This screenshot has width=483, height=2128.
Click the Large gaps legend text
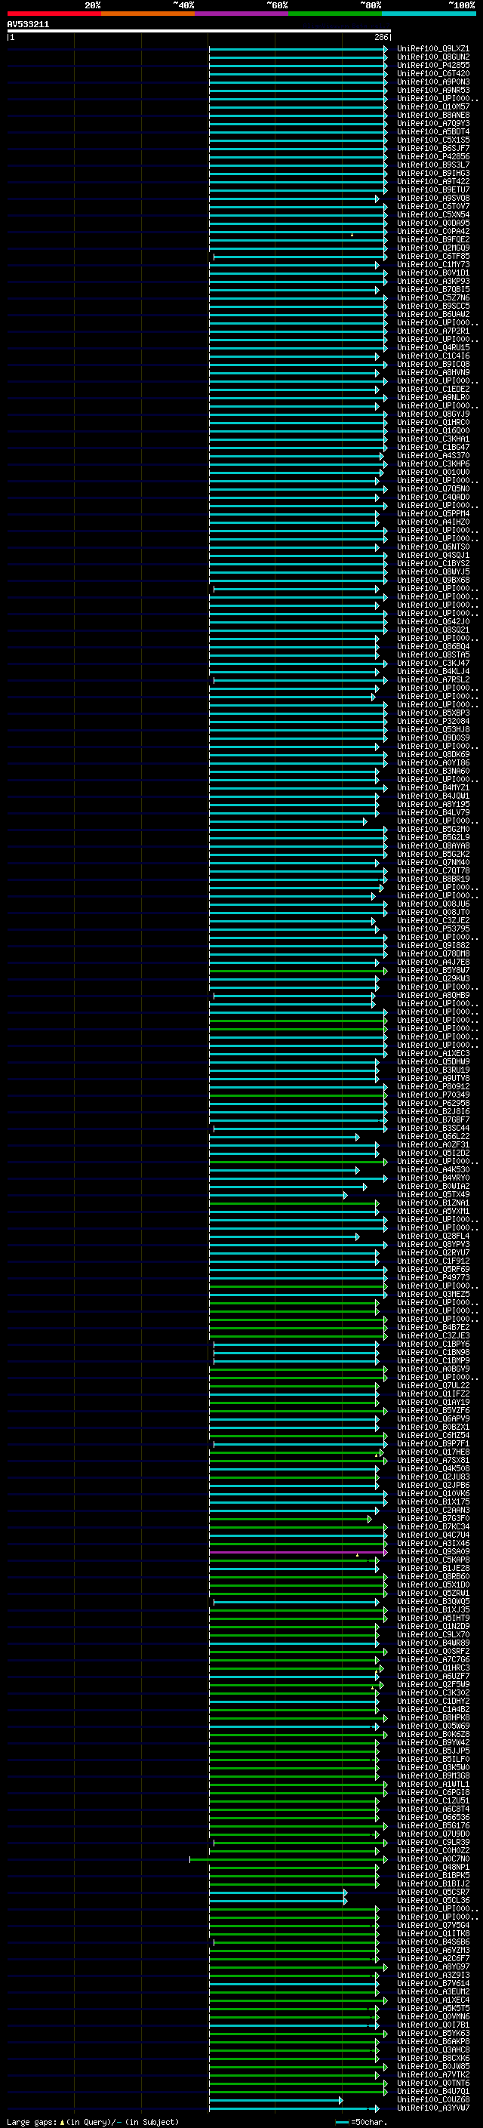(x=93, y=2121)
